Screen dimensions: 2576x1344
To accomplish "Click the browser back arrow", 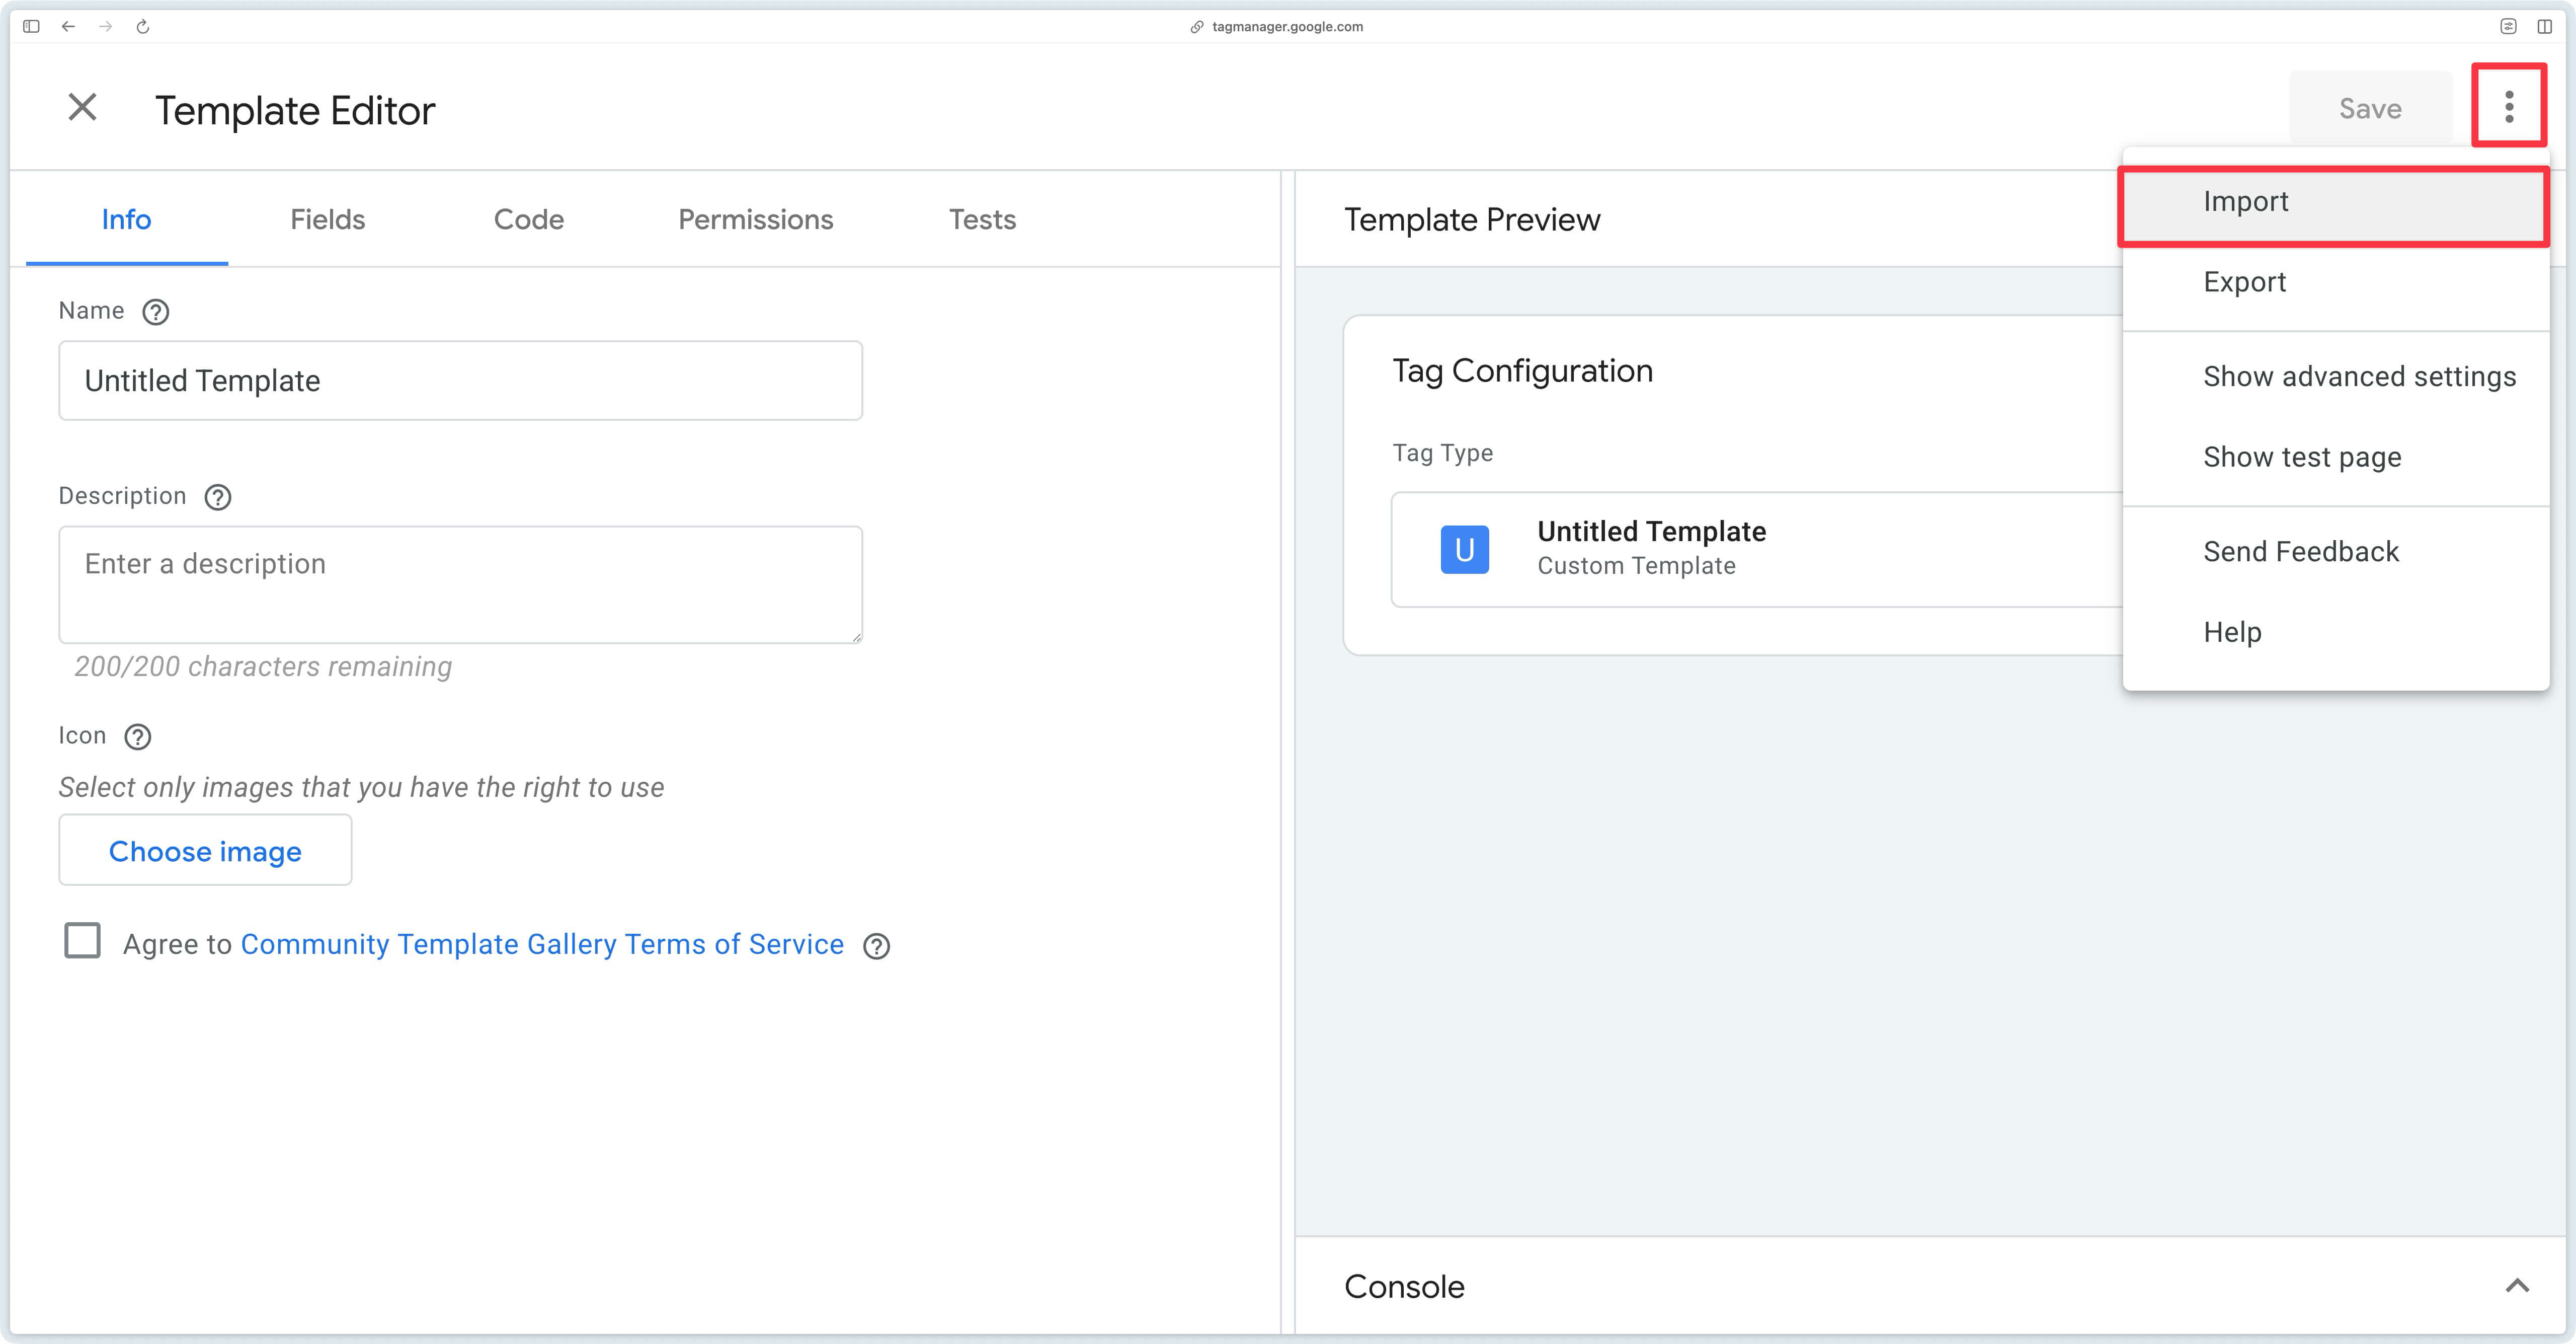I will coord(68,27).
